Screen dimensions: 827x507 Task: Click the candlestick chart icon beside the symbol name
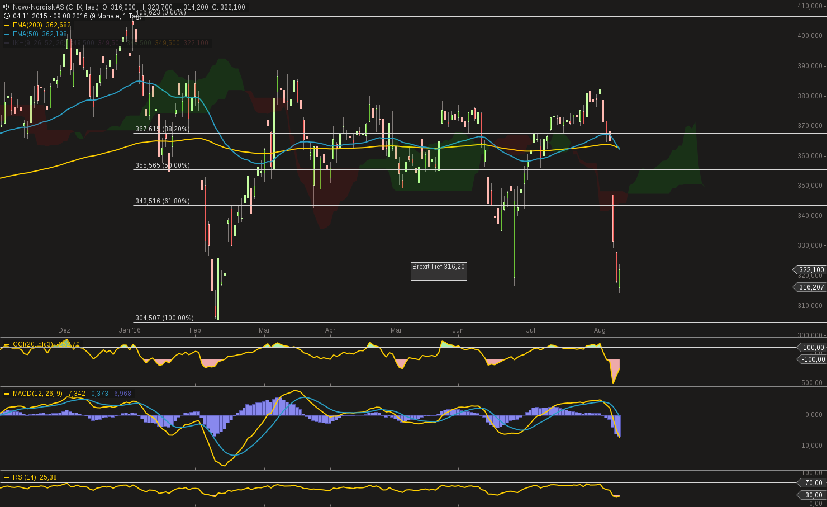click(6, 7)
